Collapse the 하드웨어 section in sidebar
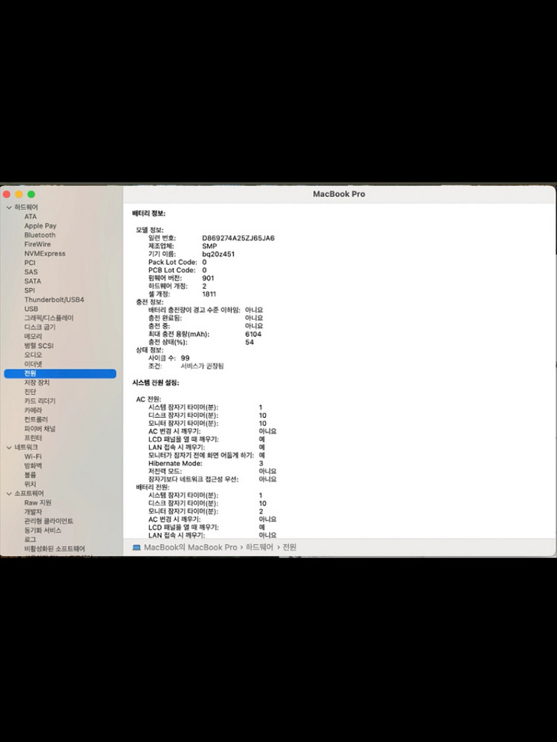The height and width of the screenshot is (742, 557). [x=9, y=207]
